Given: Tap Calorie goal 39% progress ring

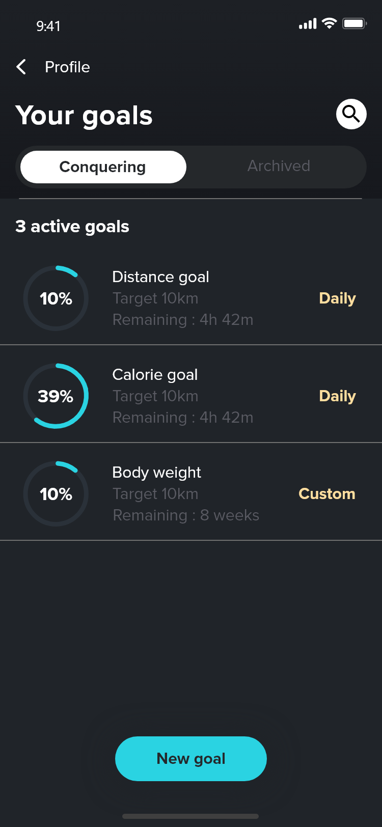Looking at the screenshot, I should (x=56, y=396).
